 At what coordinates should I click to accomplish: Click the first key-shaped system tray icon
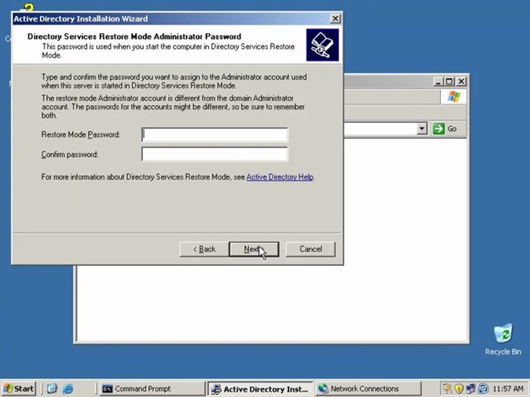coord(447,389)
